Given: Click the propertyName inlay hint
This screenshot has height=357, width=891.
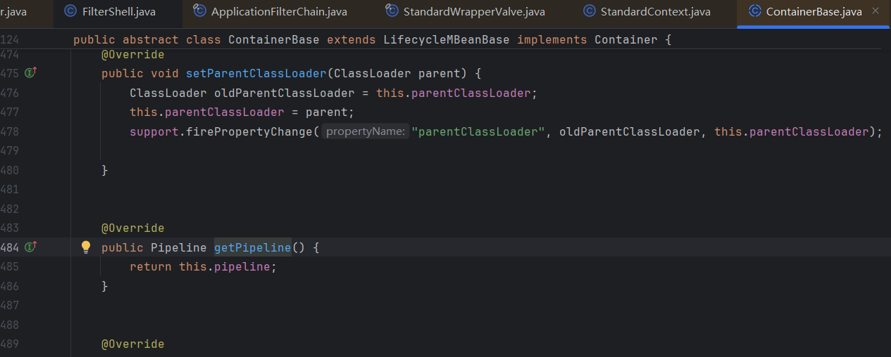Looking at the screenshot, I should pos(365,131).
